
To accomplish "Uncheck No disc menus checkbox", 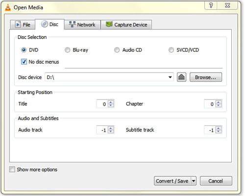I will pyautogui.click(x=24, y=62).
